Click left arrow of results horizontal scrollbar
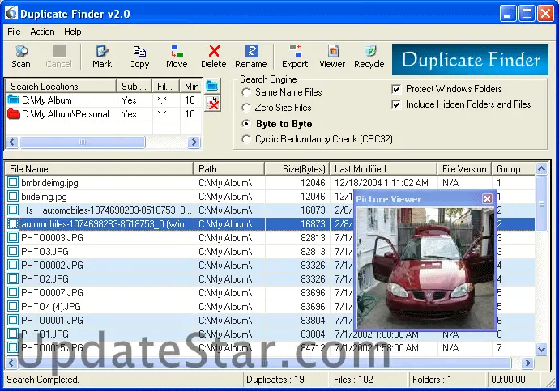The width and height of the screenshot is (559, 391). 11,363
